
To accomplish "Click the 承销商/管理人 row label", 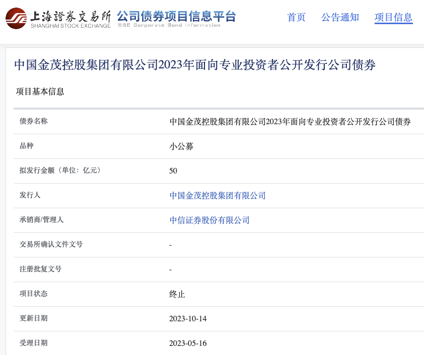I will pos(41,219).
